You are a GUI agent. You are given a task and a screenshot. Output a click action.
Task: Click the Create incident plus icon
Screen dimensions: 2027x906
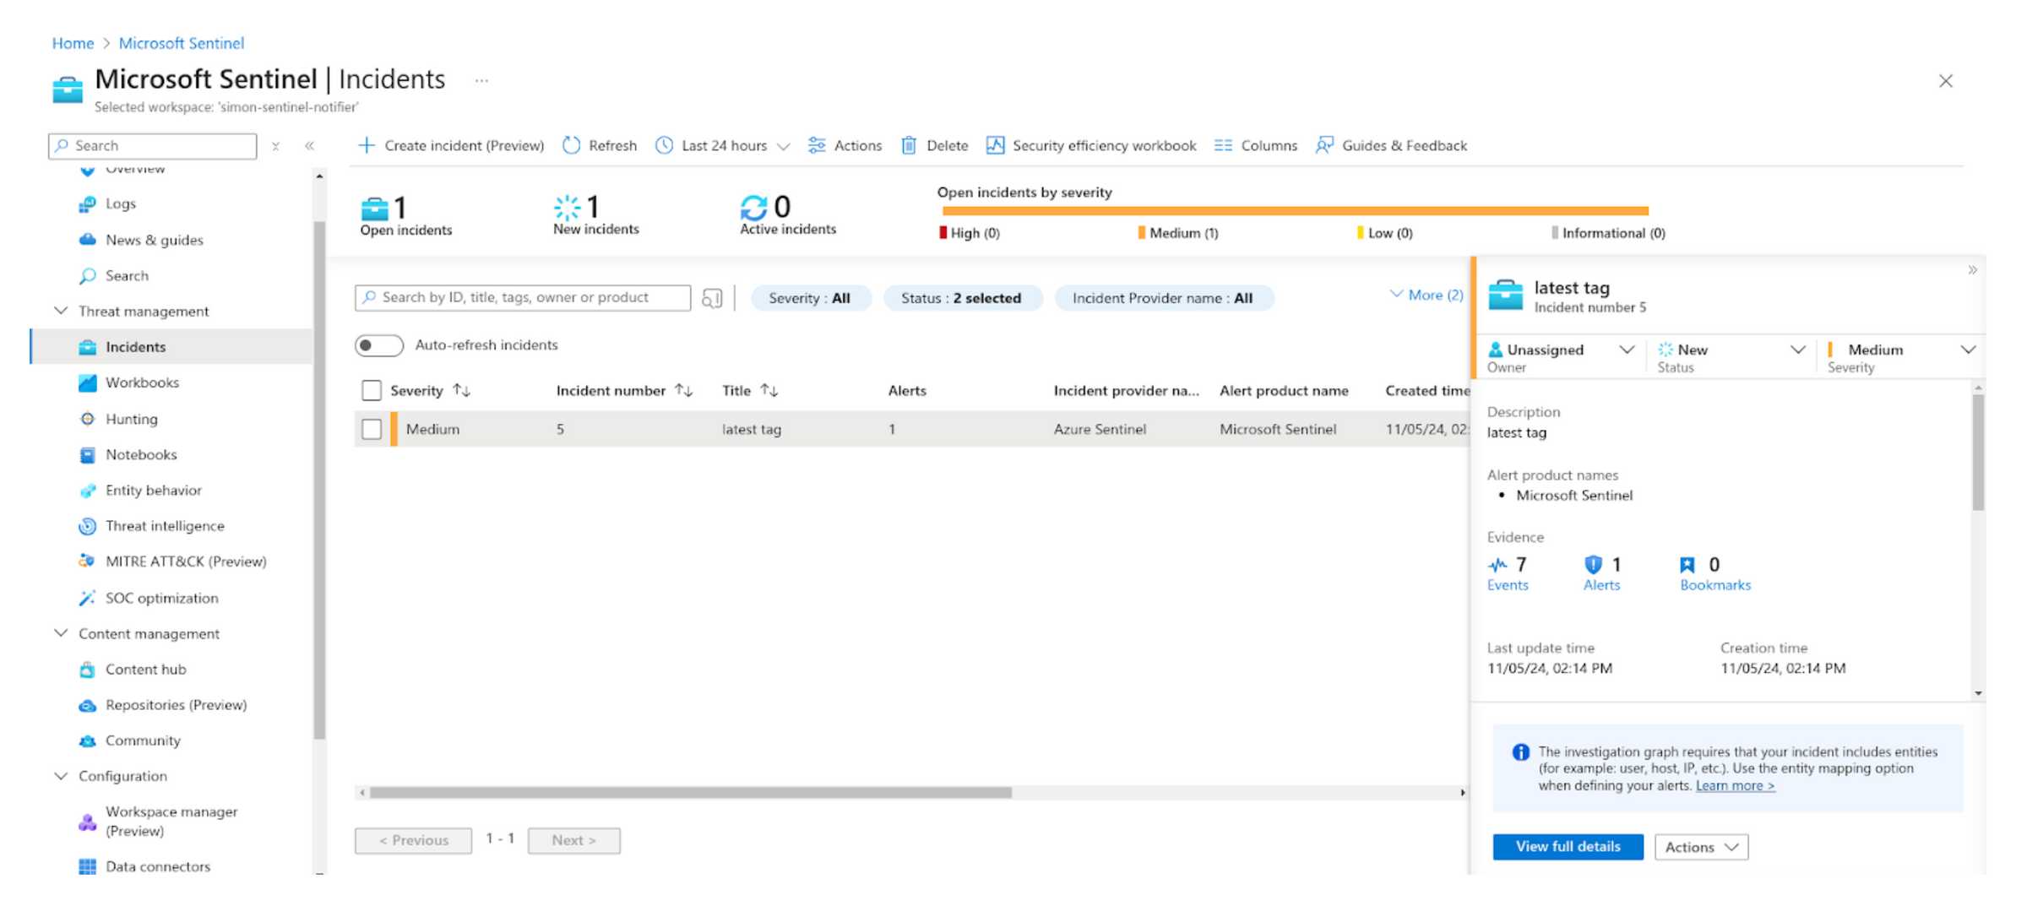tap(367, 145)
